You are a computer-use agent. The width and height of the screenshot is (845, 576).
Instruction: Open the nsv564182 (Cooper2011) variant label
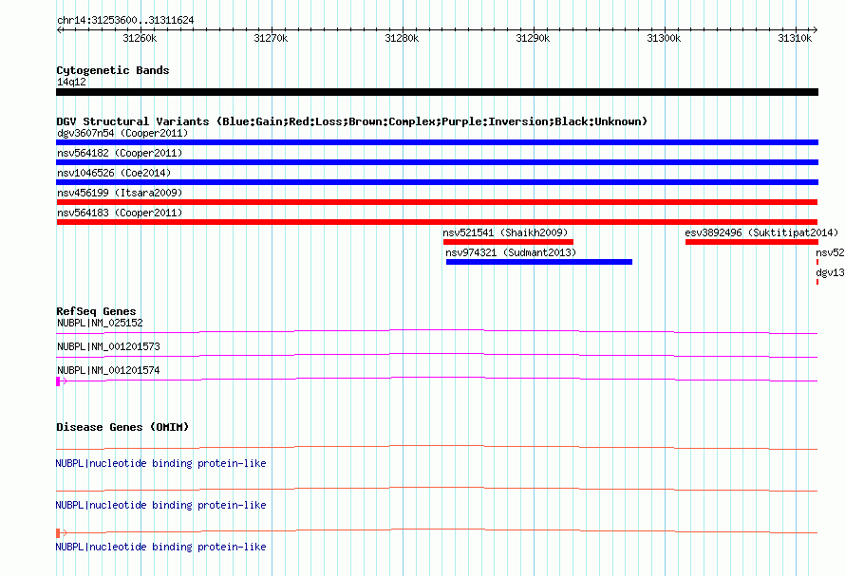tap(120, 153)
